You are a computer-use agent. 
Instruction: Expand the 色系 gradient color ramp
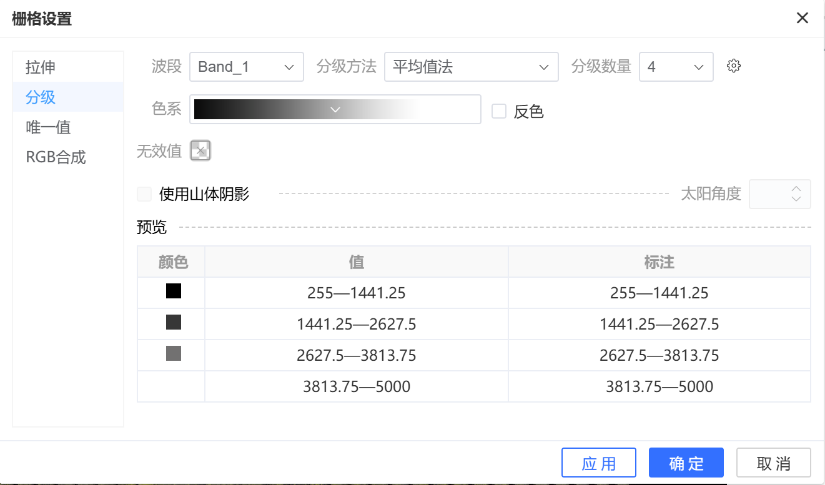click(x=335, y=110)
